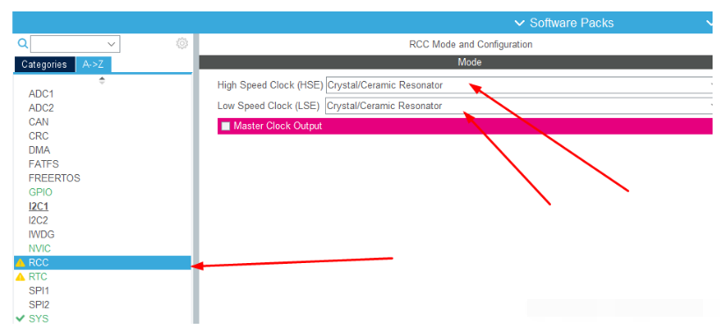This screenshot has height=329, width=724.
Task: Click the warning icon beside RCC
Action: (x=20, y=263)
